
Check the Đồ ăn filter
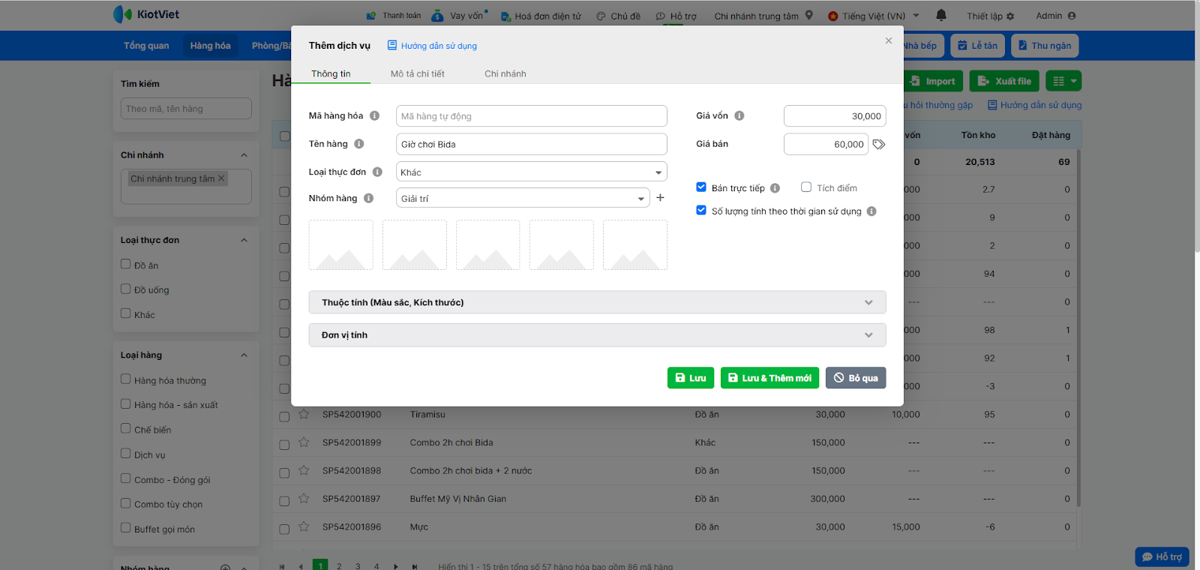point(126,264)
